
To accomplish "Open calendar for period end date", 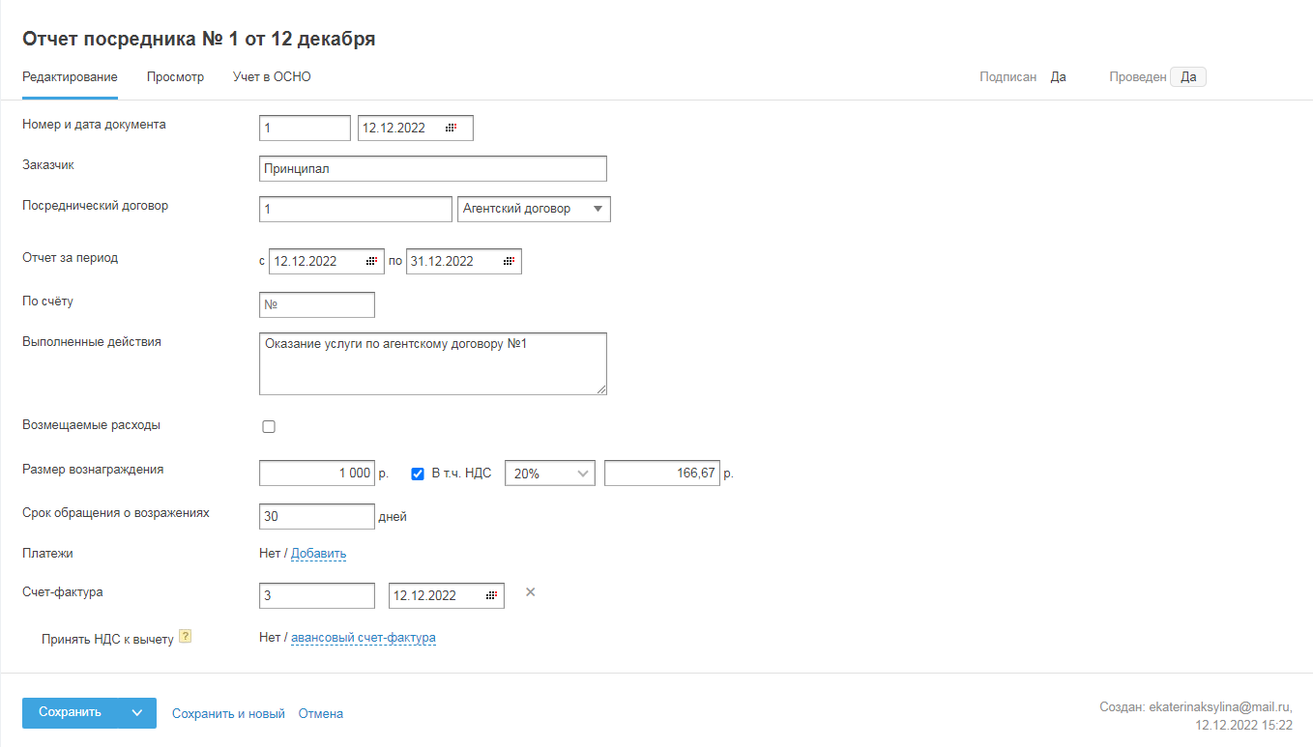I will (509, 261).
